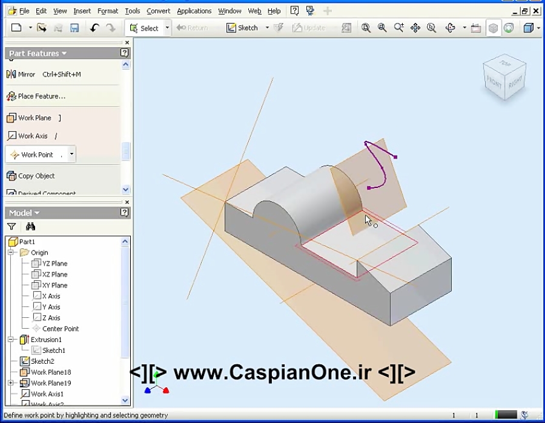Select Sketch2 in the model tree
545x423 pixels.
click(x=37, y=361)
